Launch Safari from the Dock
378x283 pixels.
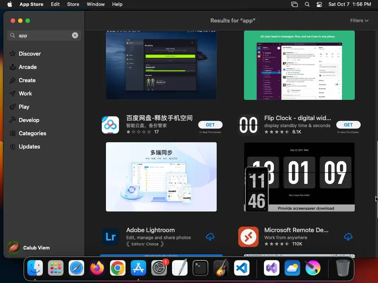pos(76,268)
